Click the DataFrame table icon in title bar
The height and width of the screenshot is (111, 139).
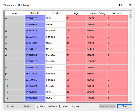pyautogui.click(x=4, y=5)
